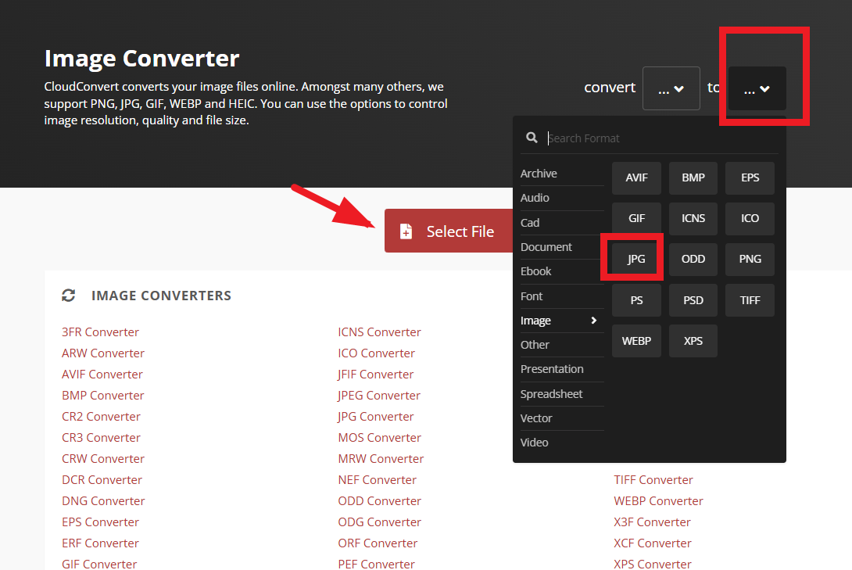852x570 pixels.
Task: Open ERF Converter link
Action: [x=100, y=544]
